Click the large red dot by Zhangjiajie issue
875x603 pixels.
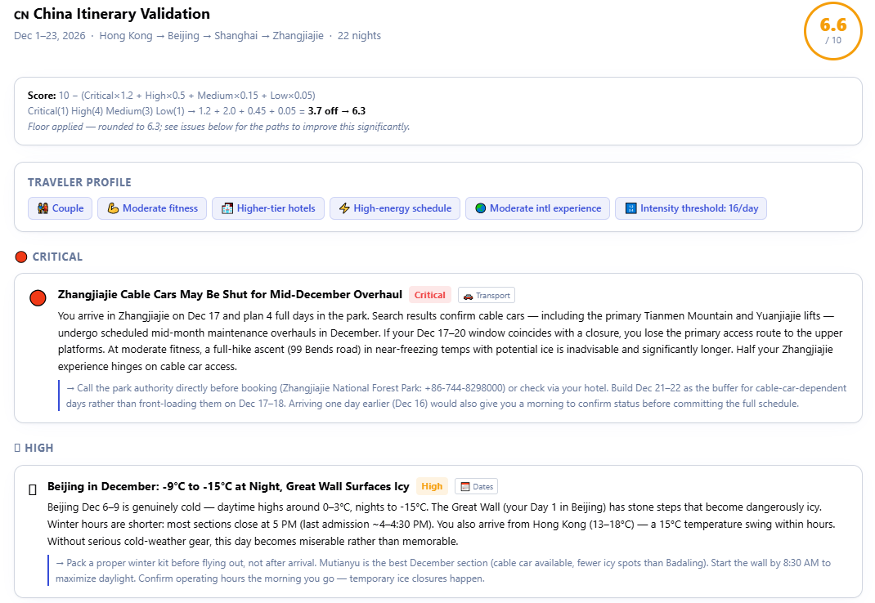pos(38,298)
